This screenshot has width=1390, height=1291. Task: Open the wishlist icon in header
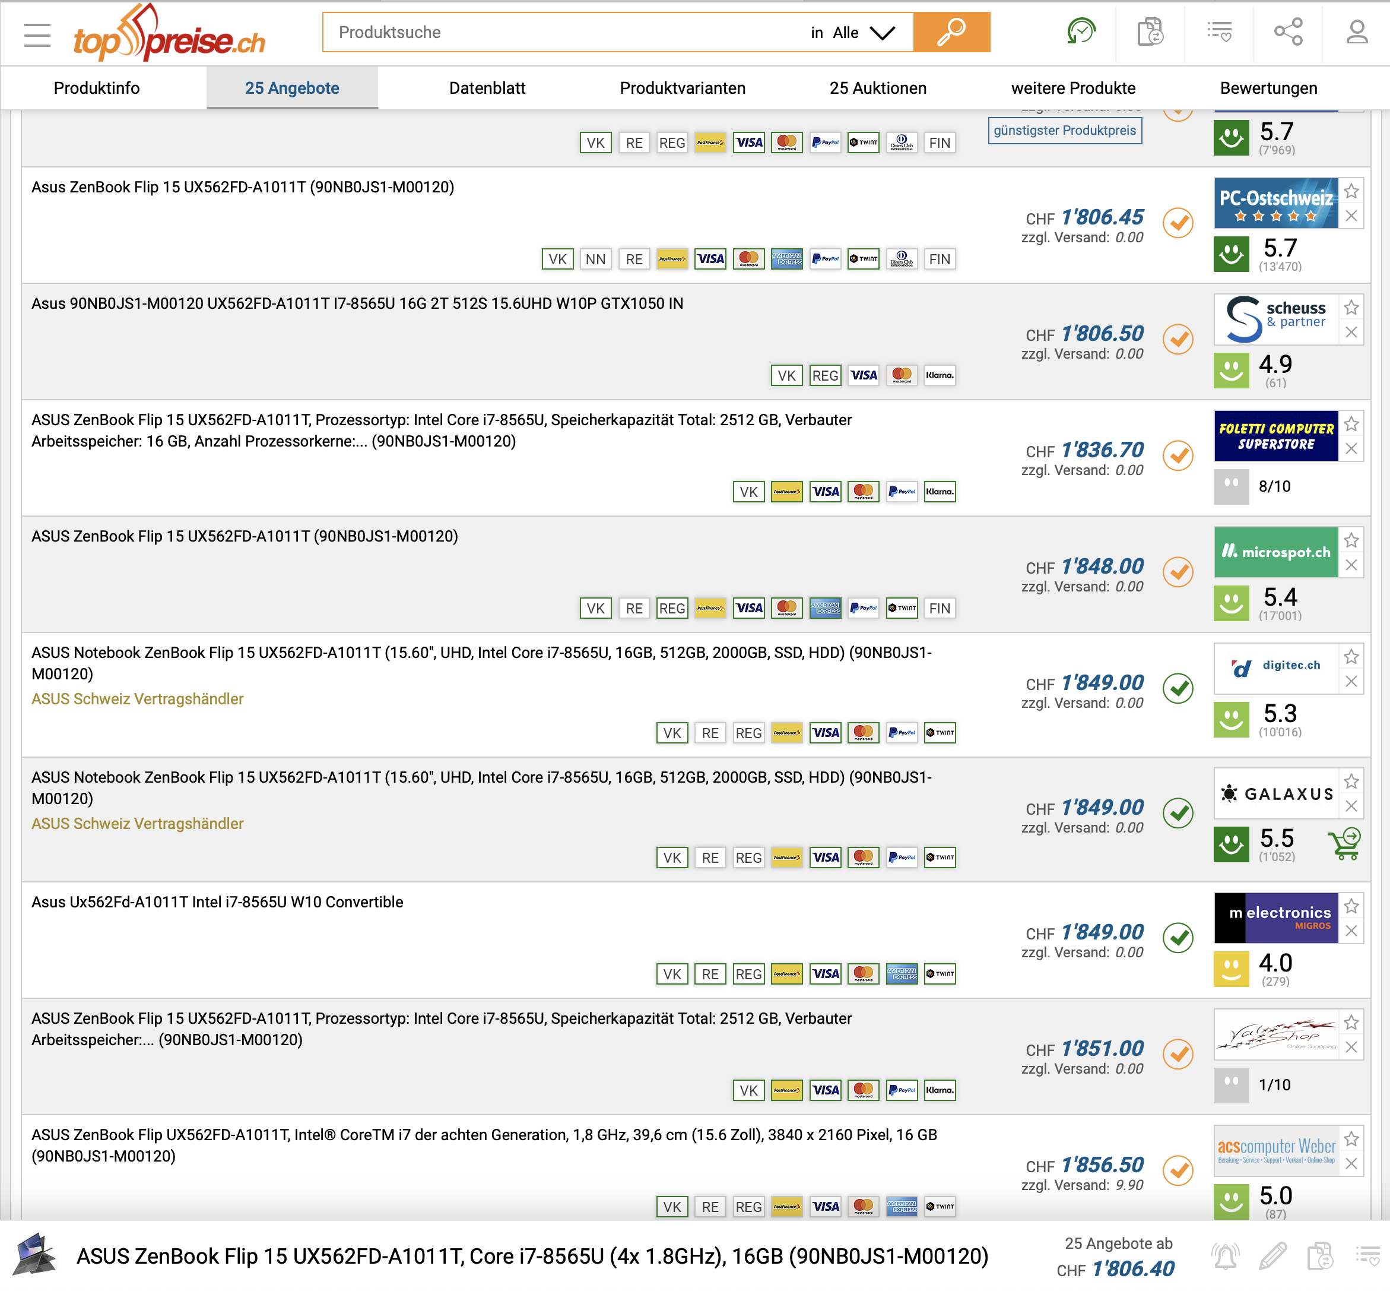(1219, 32)
